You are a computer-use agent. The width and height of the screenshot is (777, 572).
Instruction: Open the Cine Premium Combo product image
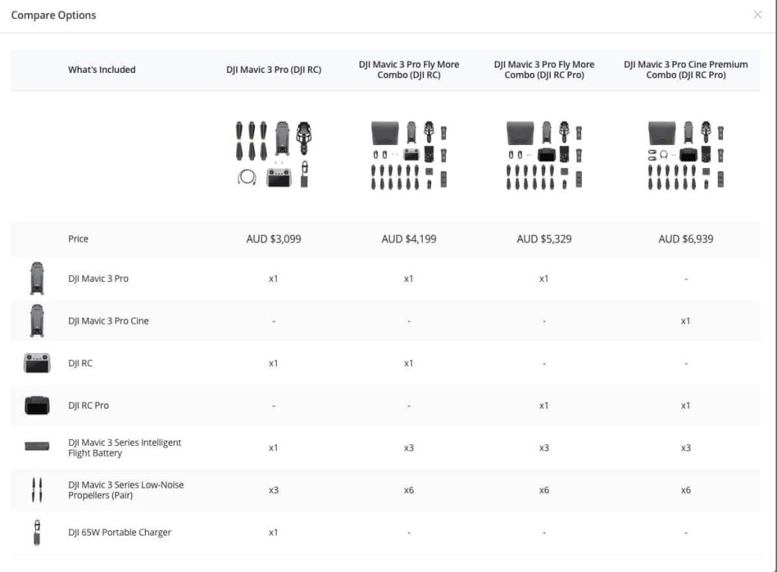(x=685, y=154)
